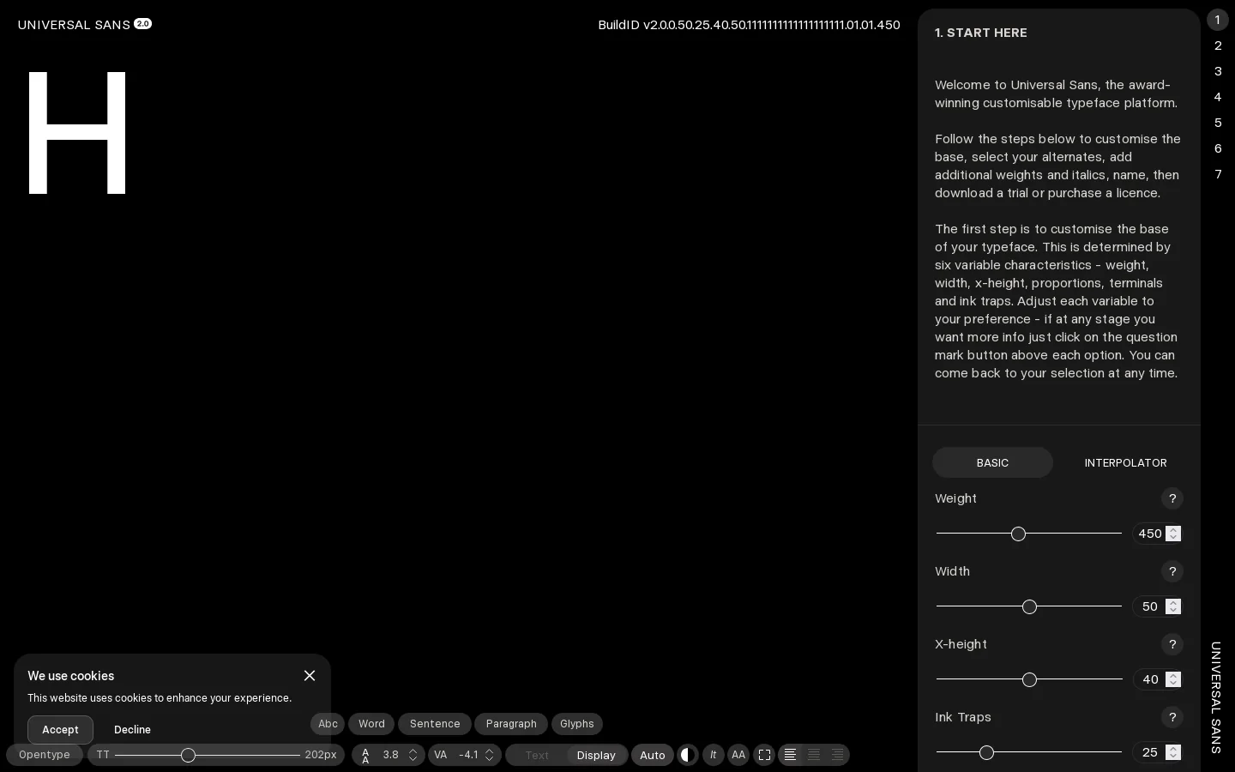This screenshot has width=1235, height=772.
Task: Click the font size slider handle
Action: (x=188, y=755)
